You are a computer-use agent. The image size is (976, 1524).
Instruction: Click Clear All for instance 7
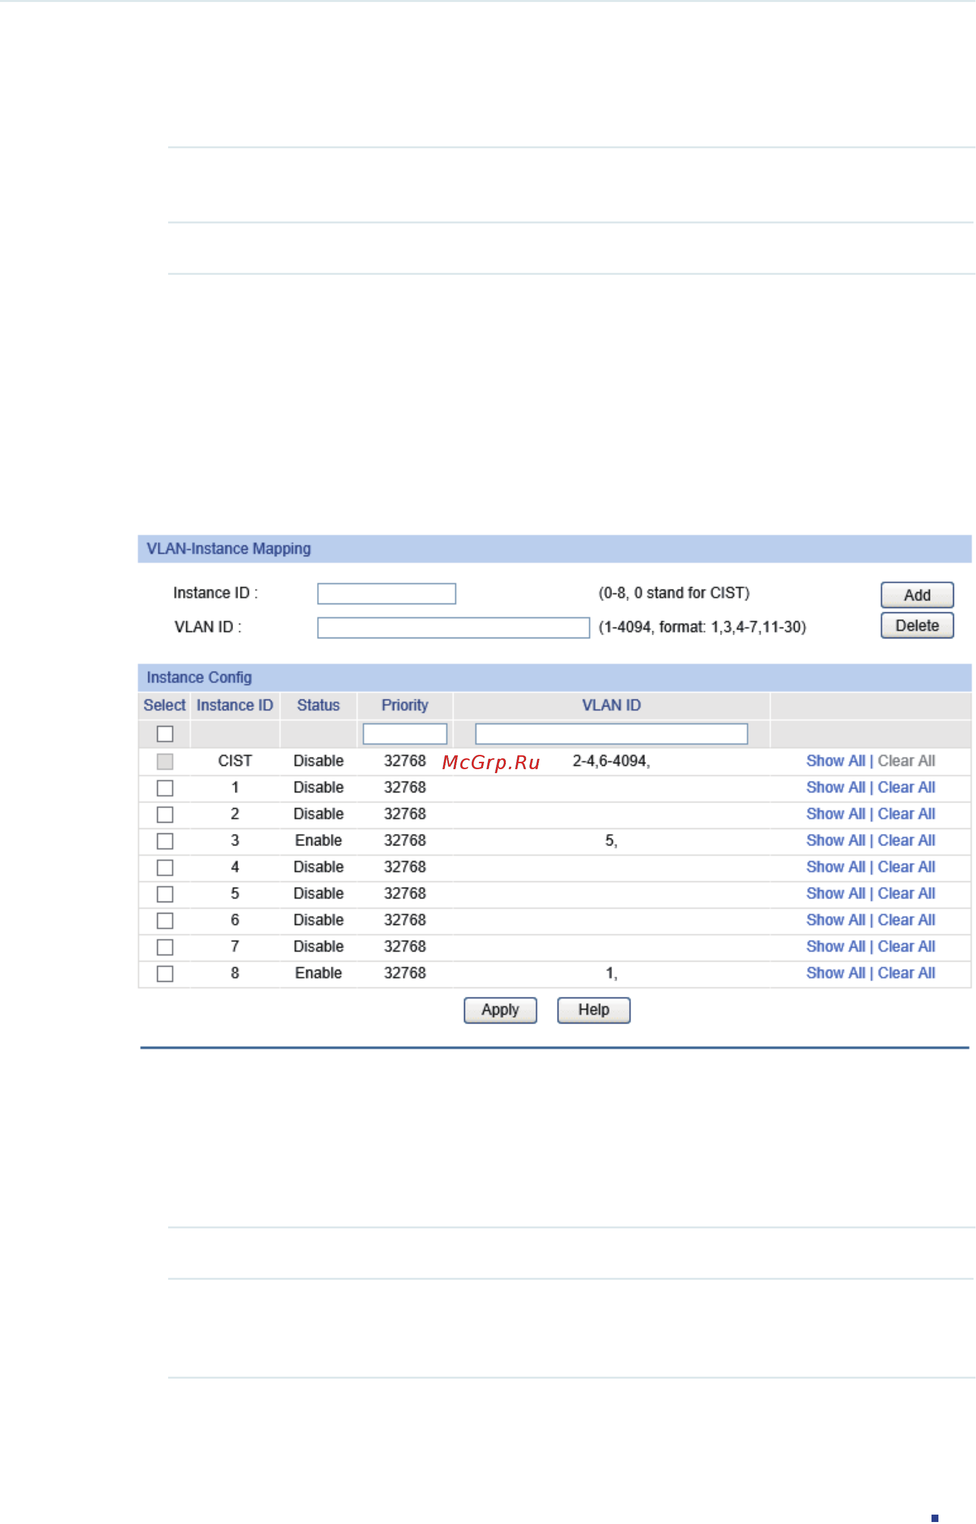tap(906, 947)
